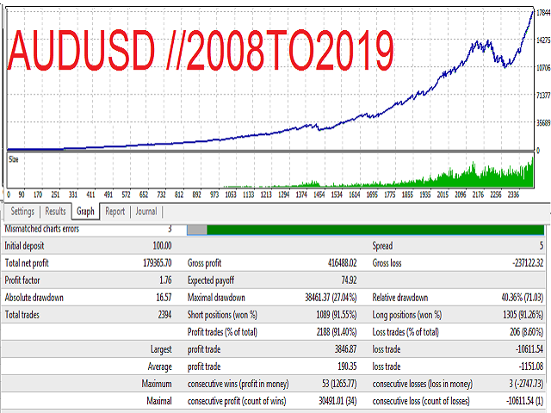Open the Settings tab
Screen dimensions: 551x413
click(22, 212)
